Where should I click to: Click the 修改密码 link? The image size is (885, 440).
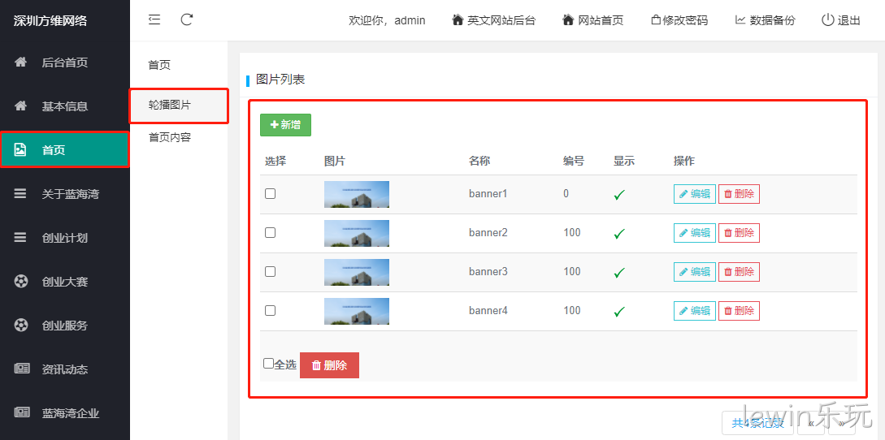coord(685,20)
